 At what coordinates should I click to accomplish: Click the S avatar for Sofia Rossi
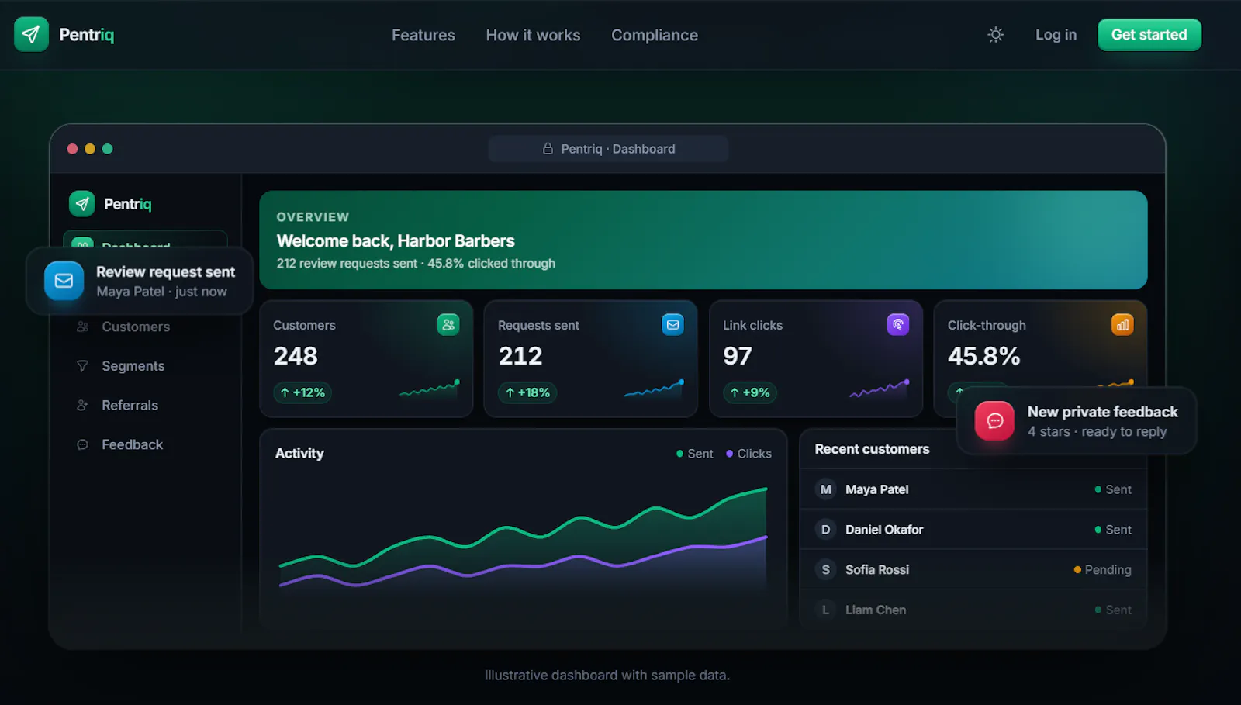(825, 569)
